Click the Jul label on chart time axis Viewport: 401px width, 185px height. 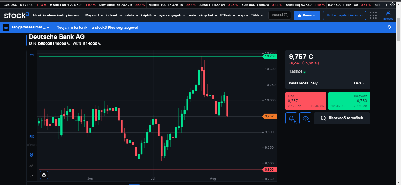153,178
